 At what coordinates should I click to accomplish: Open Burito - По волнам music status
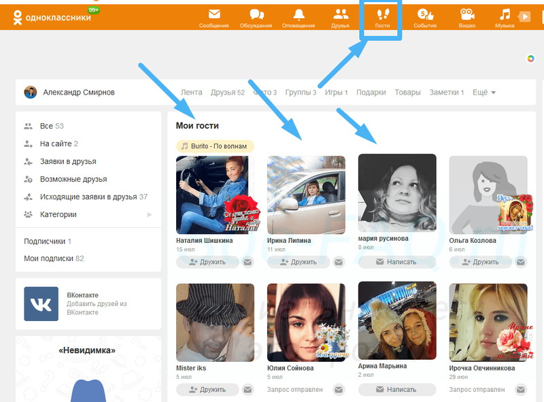tap(215, 146)
